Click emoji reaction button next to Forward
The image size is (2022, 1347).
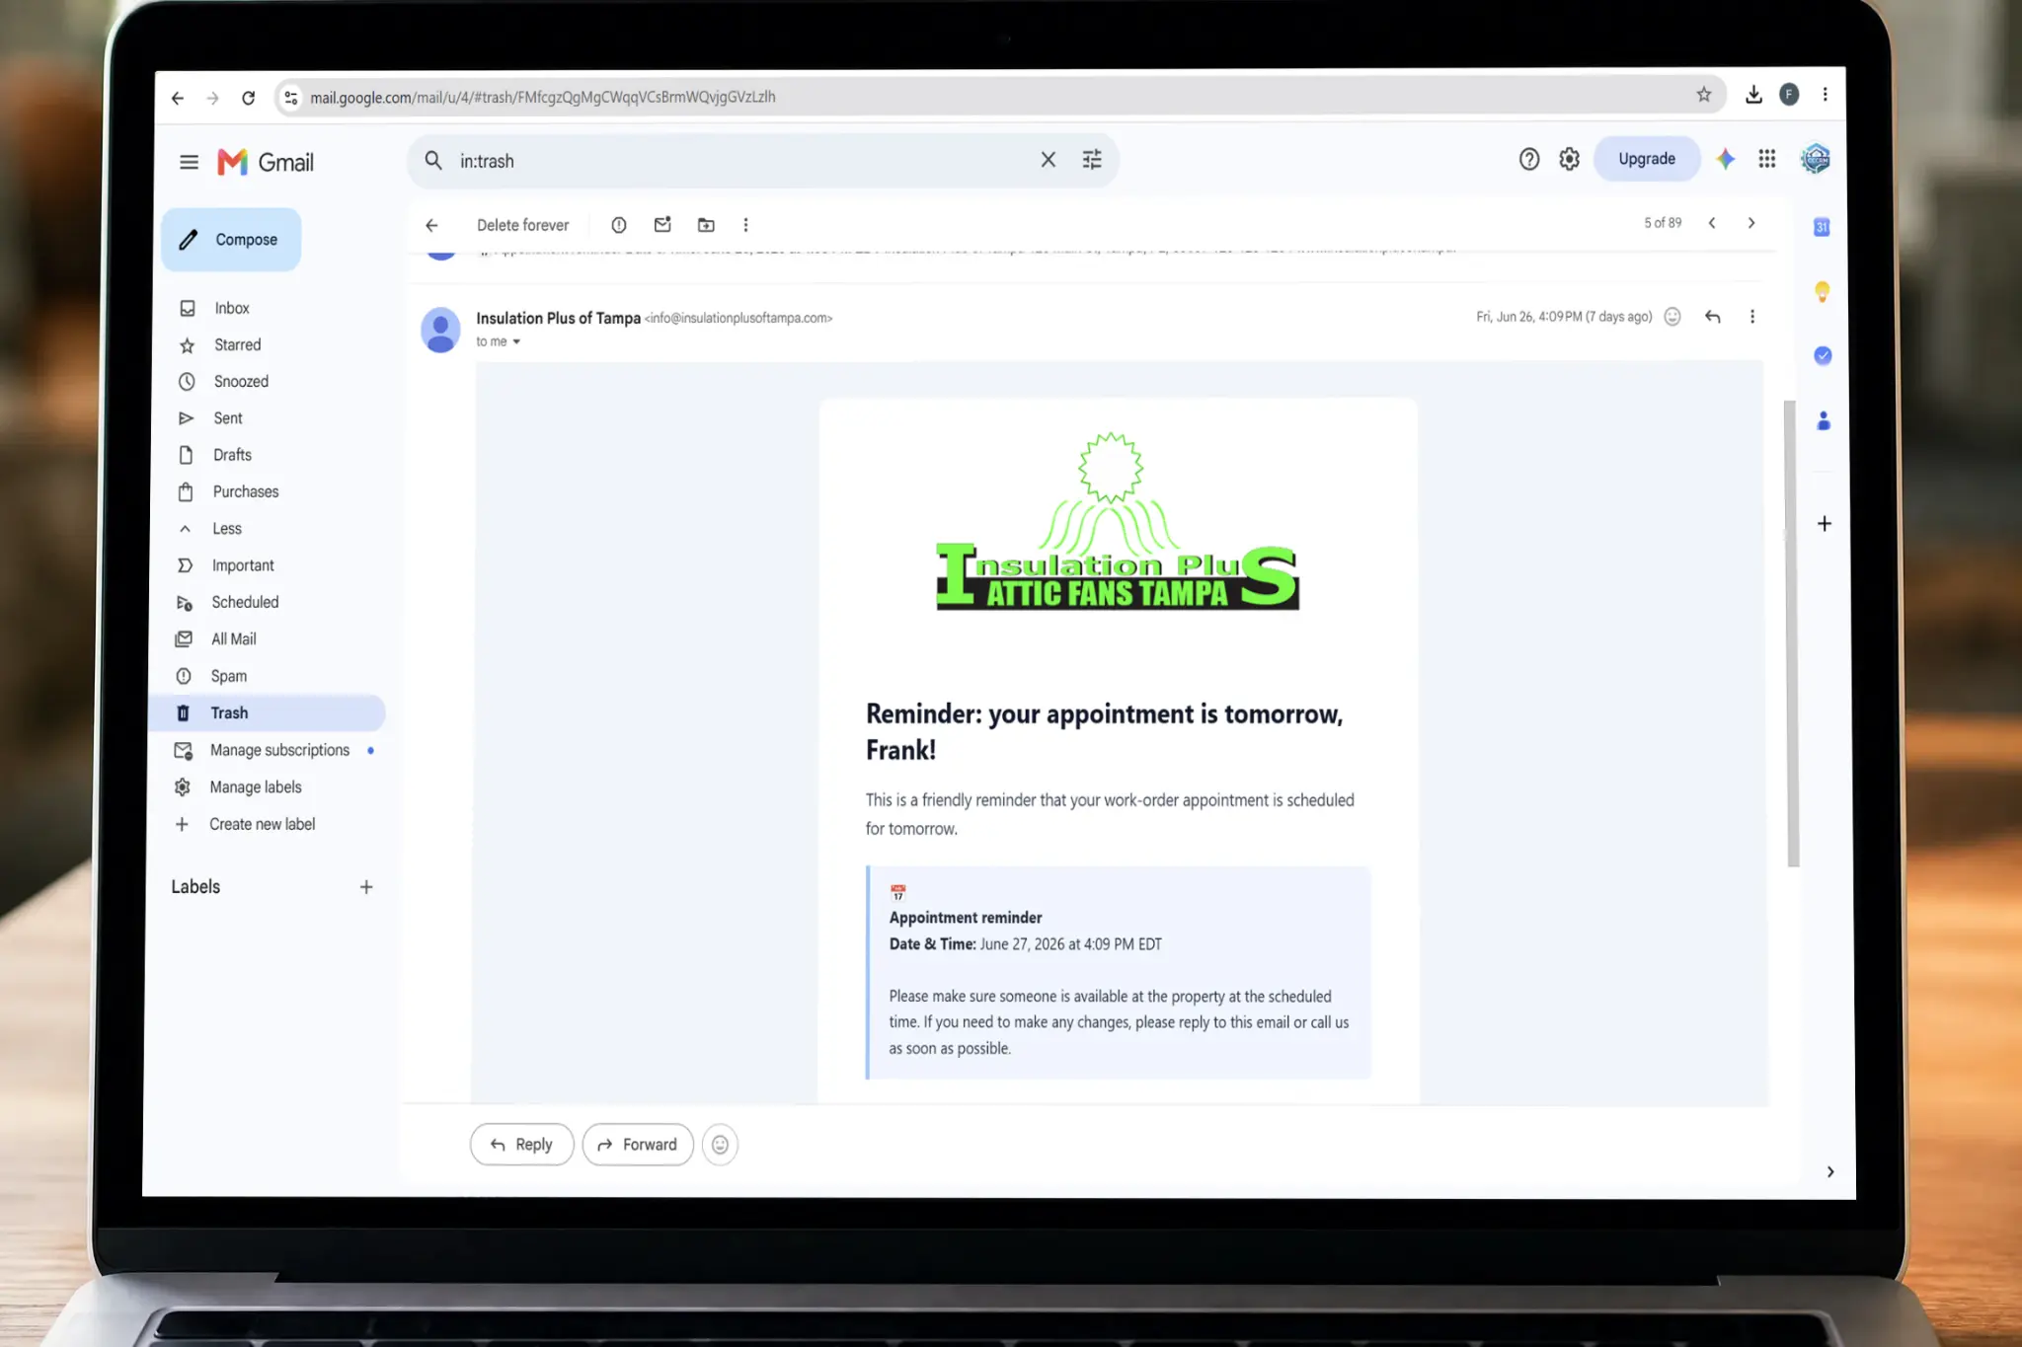click(x=720, y=1145)
